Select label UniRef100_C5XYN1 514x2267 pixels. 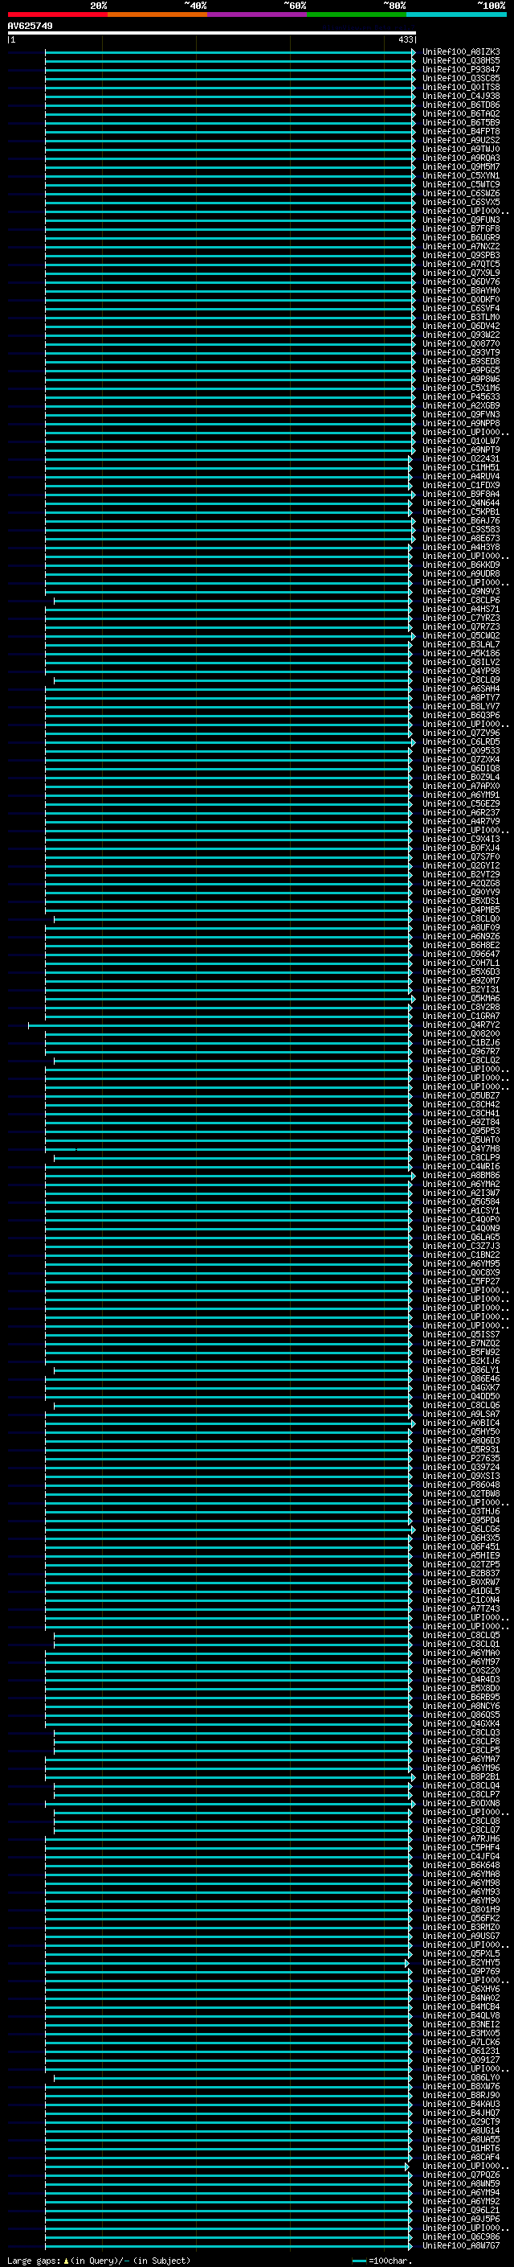461,176
